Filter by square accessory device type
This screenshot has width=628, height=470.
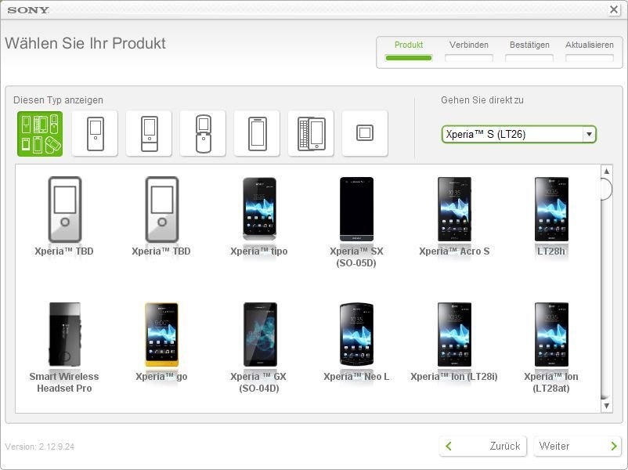pos(365,134)
